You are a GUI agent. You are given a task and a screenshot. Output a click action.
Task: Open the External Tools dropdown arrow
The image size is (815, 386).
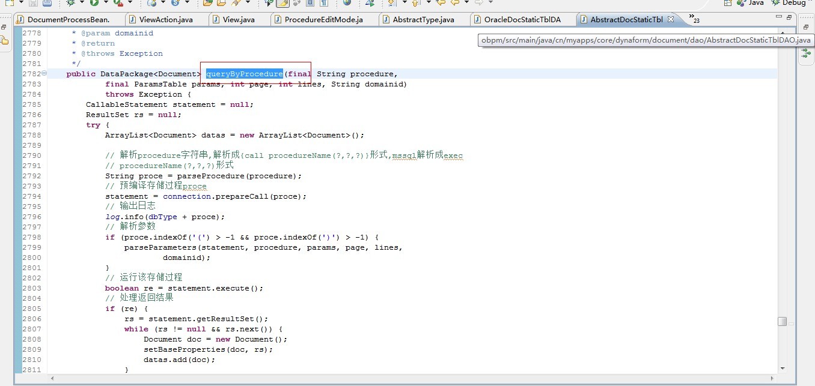[130, 2]
